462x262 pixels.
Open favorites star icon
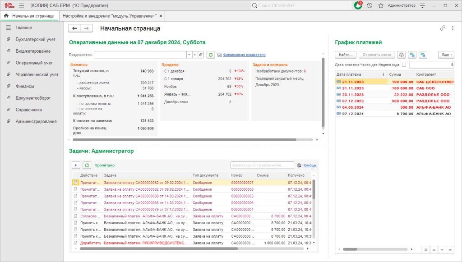381,5
